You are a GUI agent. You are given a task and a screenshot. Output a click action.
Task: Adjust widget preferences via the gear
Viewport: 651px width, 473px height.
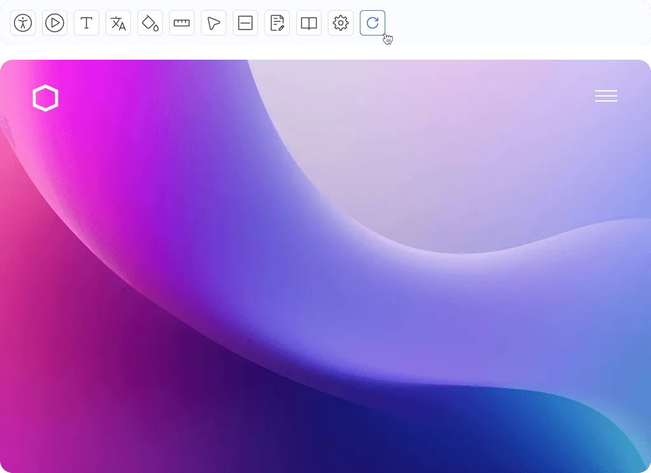340,23
